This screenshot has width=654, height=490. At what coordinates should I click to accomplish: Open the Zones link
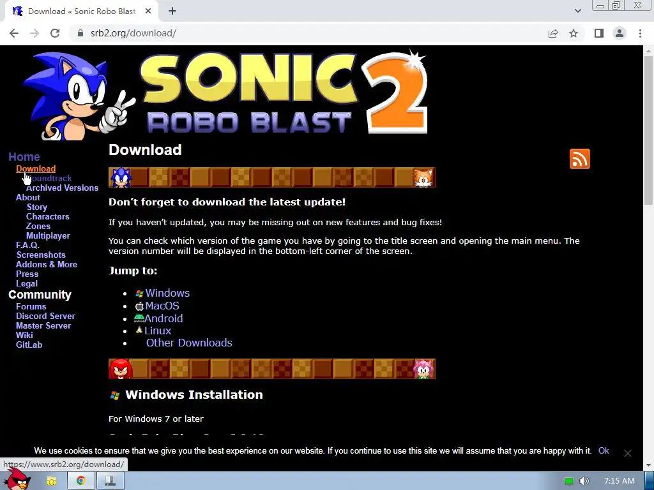pyautogui.click(x=38, y=226)
